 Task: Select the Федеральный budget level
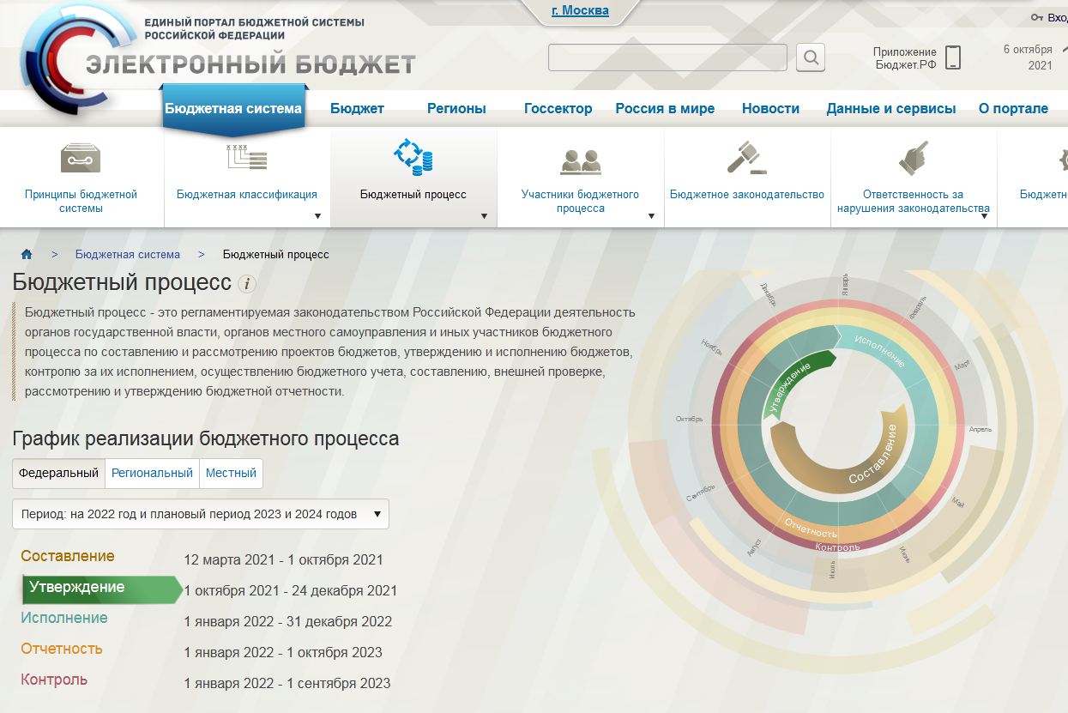[58, 473]
